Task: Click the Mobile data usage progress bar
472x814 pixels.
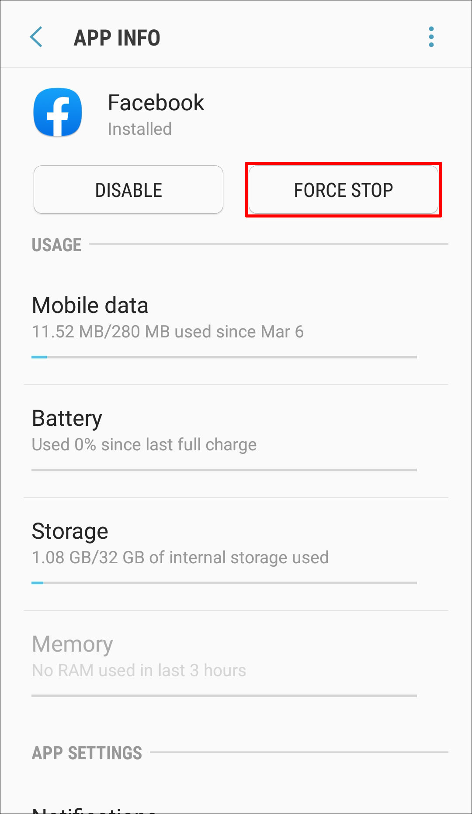Action: pos(224,357)
